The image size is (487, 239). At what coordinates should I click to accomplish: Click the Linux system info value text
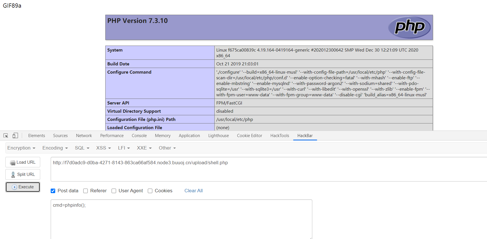point(317,53)
